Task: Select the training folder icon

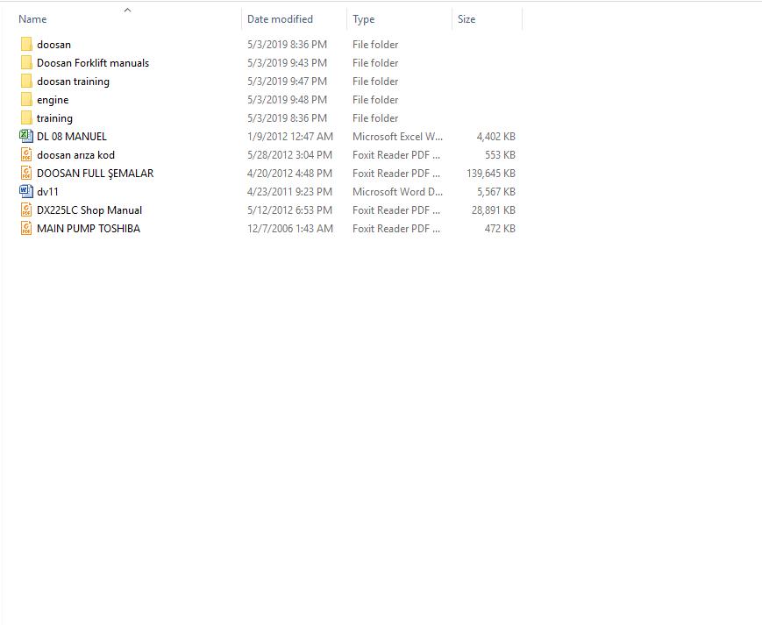Action: [x=26, y=118]
